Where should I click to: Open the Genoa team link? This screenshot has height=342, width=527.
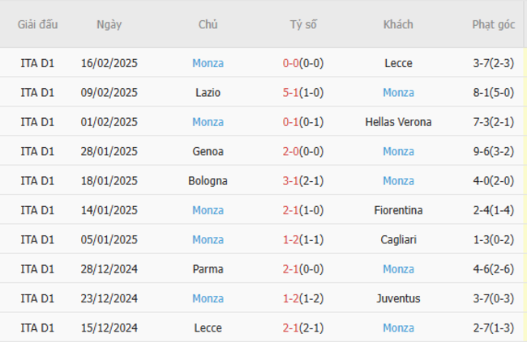208,151
